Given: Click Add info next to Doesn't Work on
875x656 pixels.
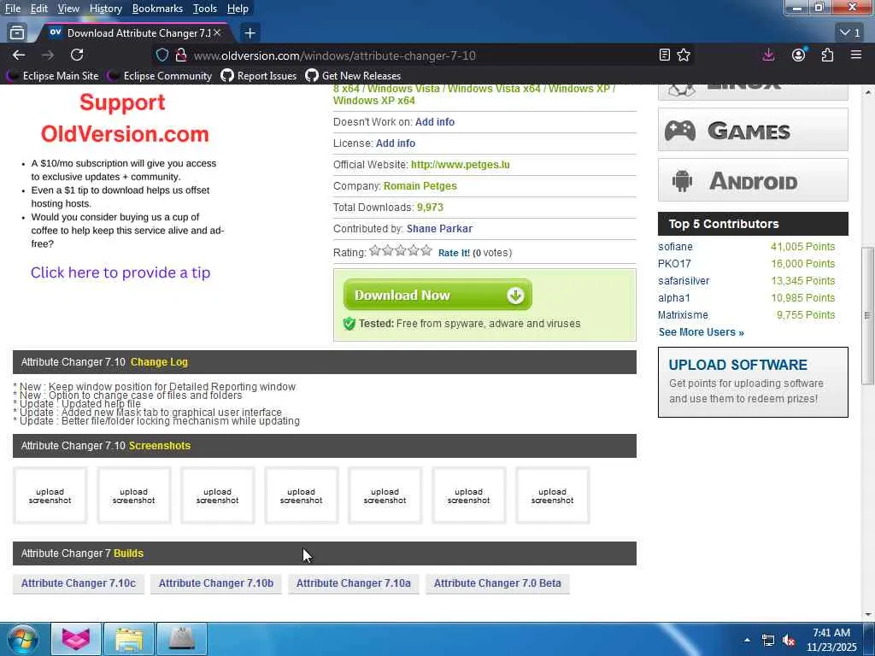Looking at the screenshot, I should [x=435, y=121].
